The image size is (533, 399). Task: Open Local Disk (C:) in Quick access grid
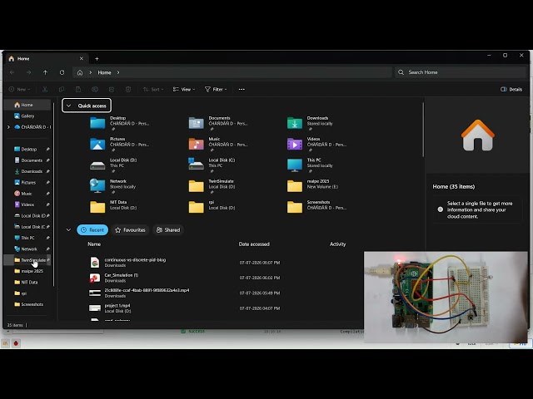coord(212,165)
